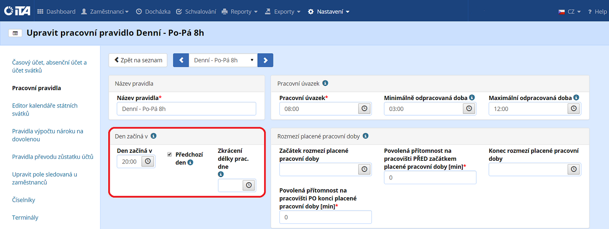Open the Docházka menu item

click(x=152, y=12)
